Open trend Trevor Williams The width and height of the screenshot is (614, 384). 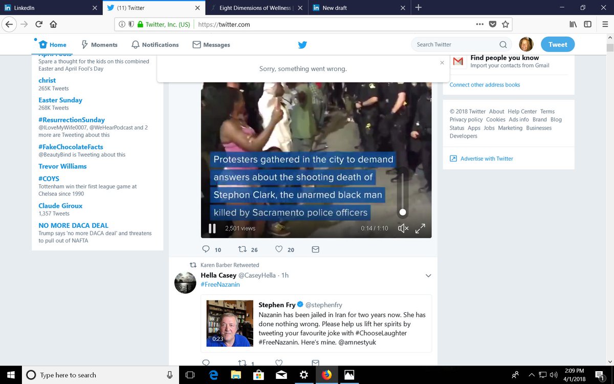click(62, 166)
